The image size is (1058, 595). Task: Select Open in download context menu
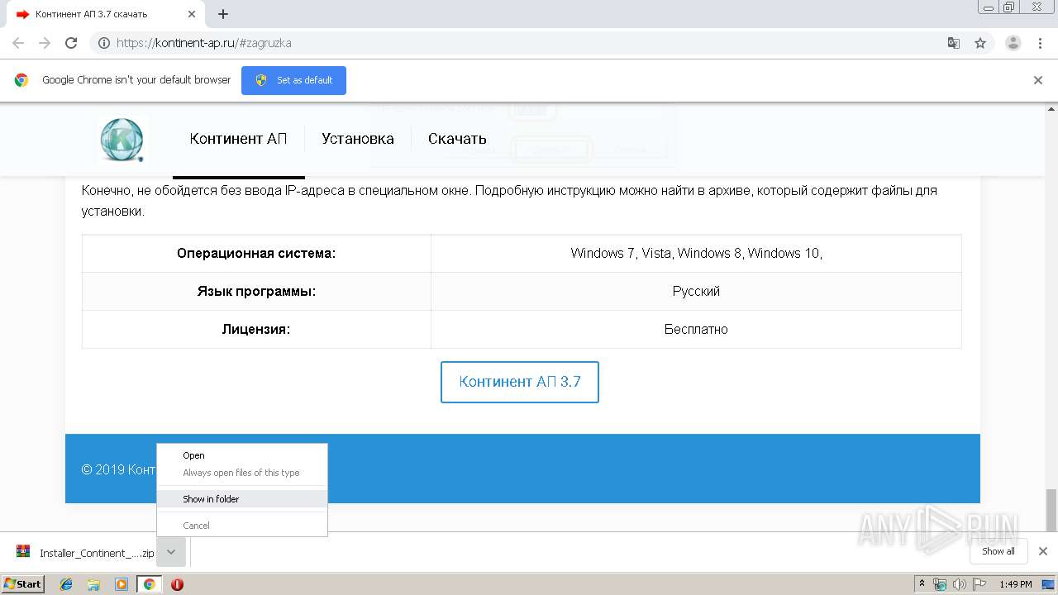(x=242, y=455)
